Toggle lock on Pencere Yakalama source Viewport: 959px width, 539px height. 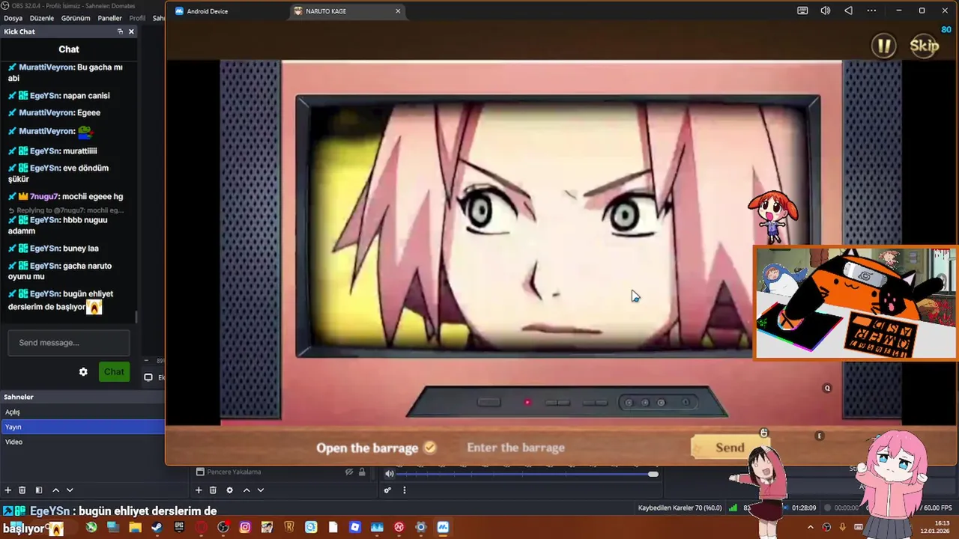coord(362,472)
